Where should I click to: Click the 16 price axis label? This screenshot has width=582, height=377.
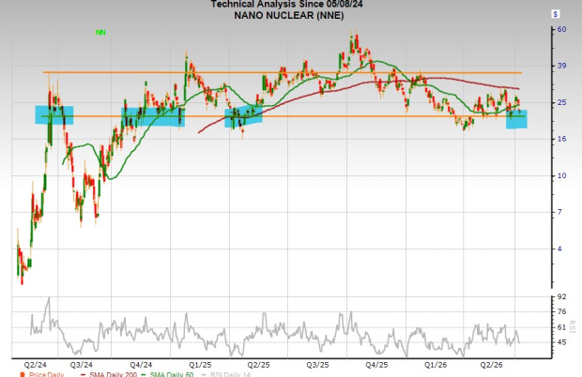point(561,139)
